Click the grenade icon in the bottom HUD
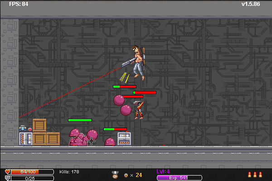The image size is (272, 181). click(115, 175)
